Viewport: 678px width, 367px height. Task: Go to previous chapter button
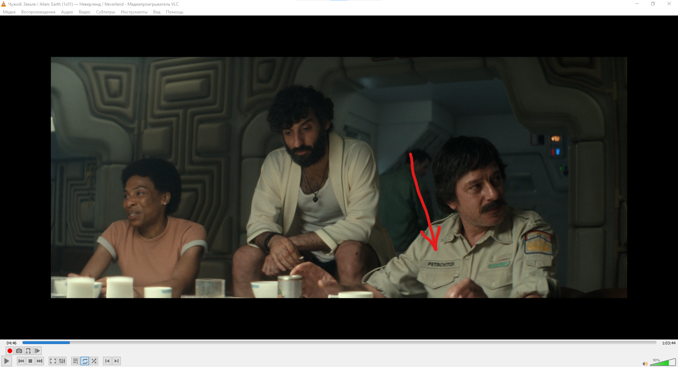107,361
